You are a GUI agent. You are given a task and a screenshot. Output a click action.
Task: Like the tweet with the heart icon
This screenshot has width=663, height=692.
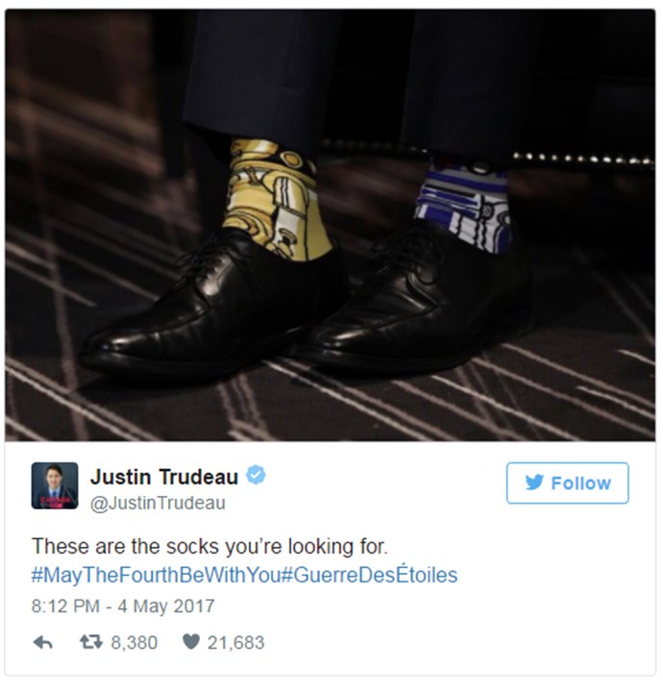click(191, 643)
